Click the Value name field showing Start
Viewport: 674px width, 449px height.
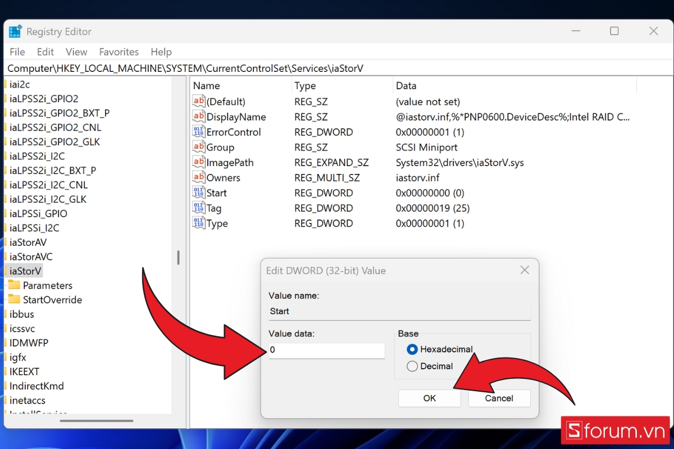click(399, 311)
